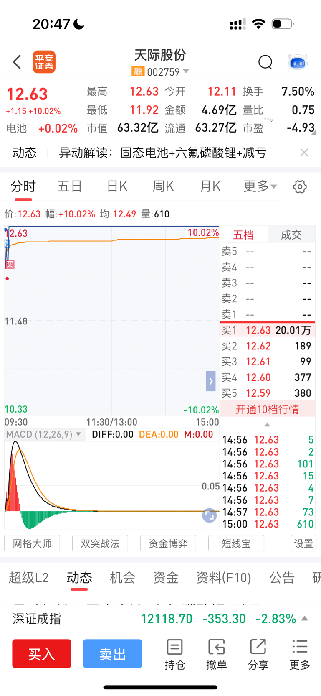Switch to the 分时 chart tab
Viewport: 321px width, 696px height.
click(23, 186)
